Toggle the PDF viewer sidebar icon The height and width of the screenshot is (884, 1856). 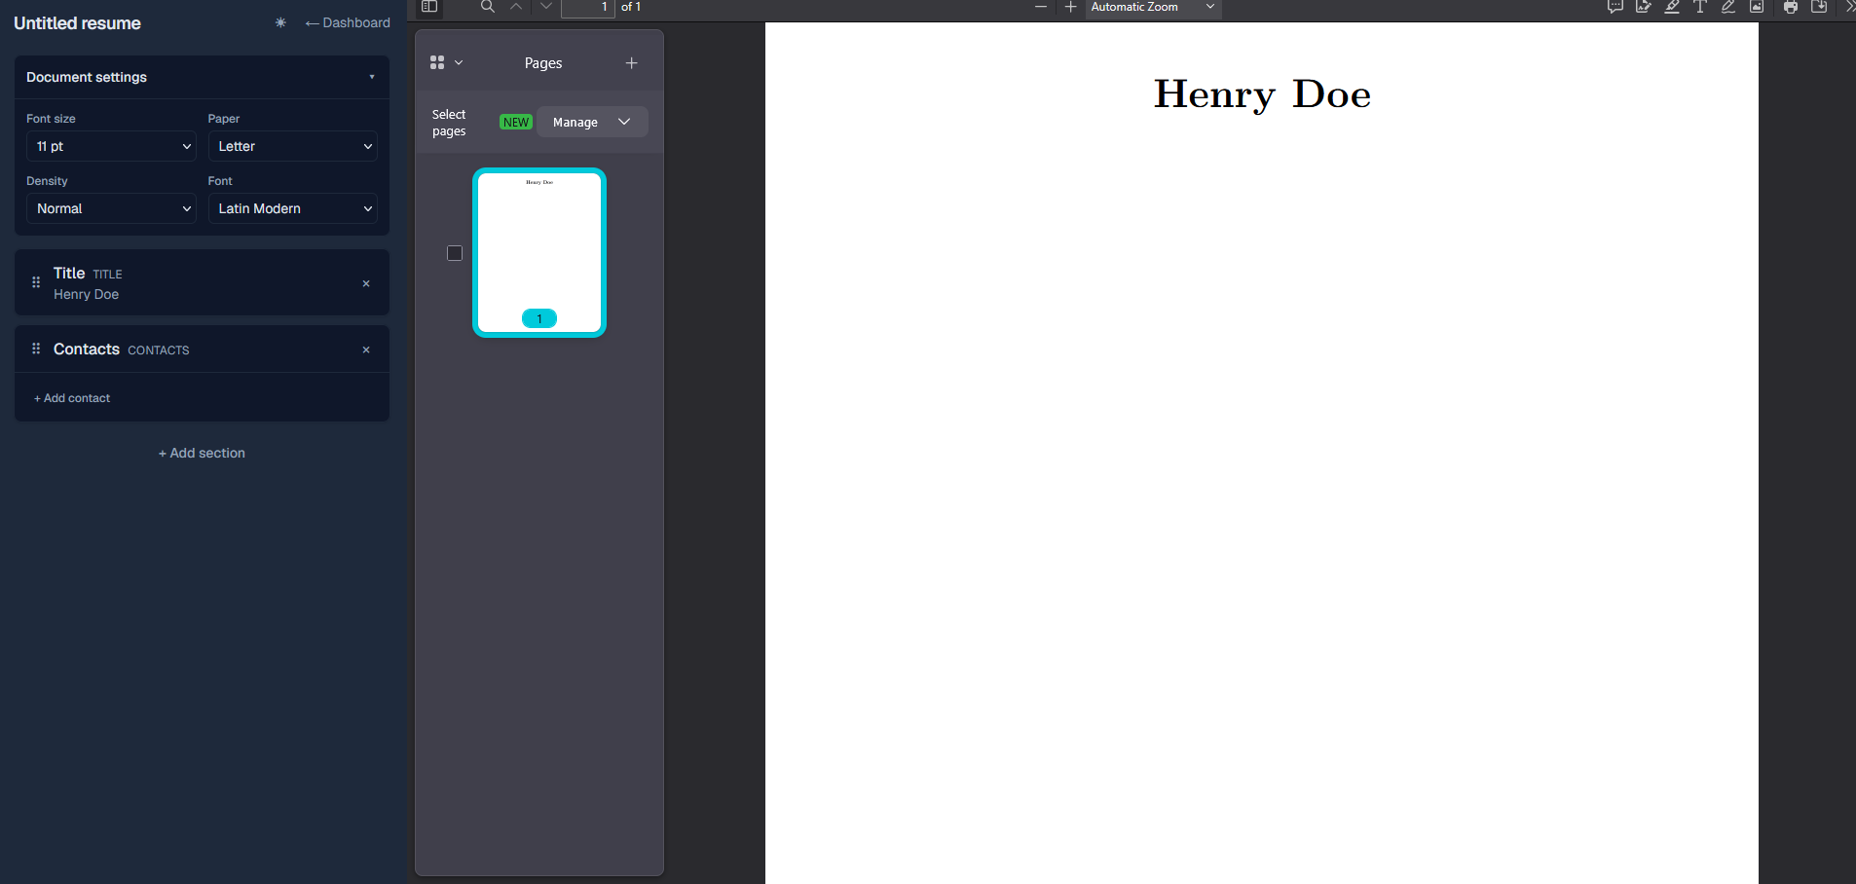[x=429, y=7]
